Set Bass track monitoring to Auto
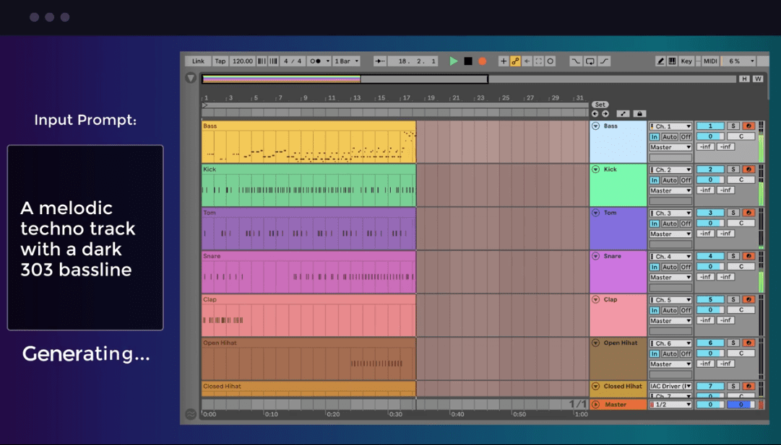Viewport: 781px width, 445px height. [670, 137]
